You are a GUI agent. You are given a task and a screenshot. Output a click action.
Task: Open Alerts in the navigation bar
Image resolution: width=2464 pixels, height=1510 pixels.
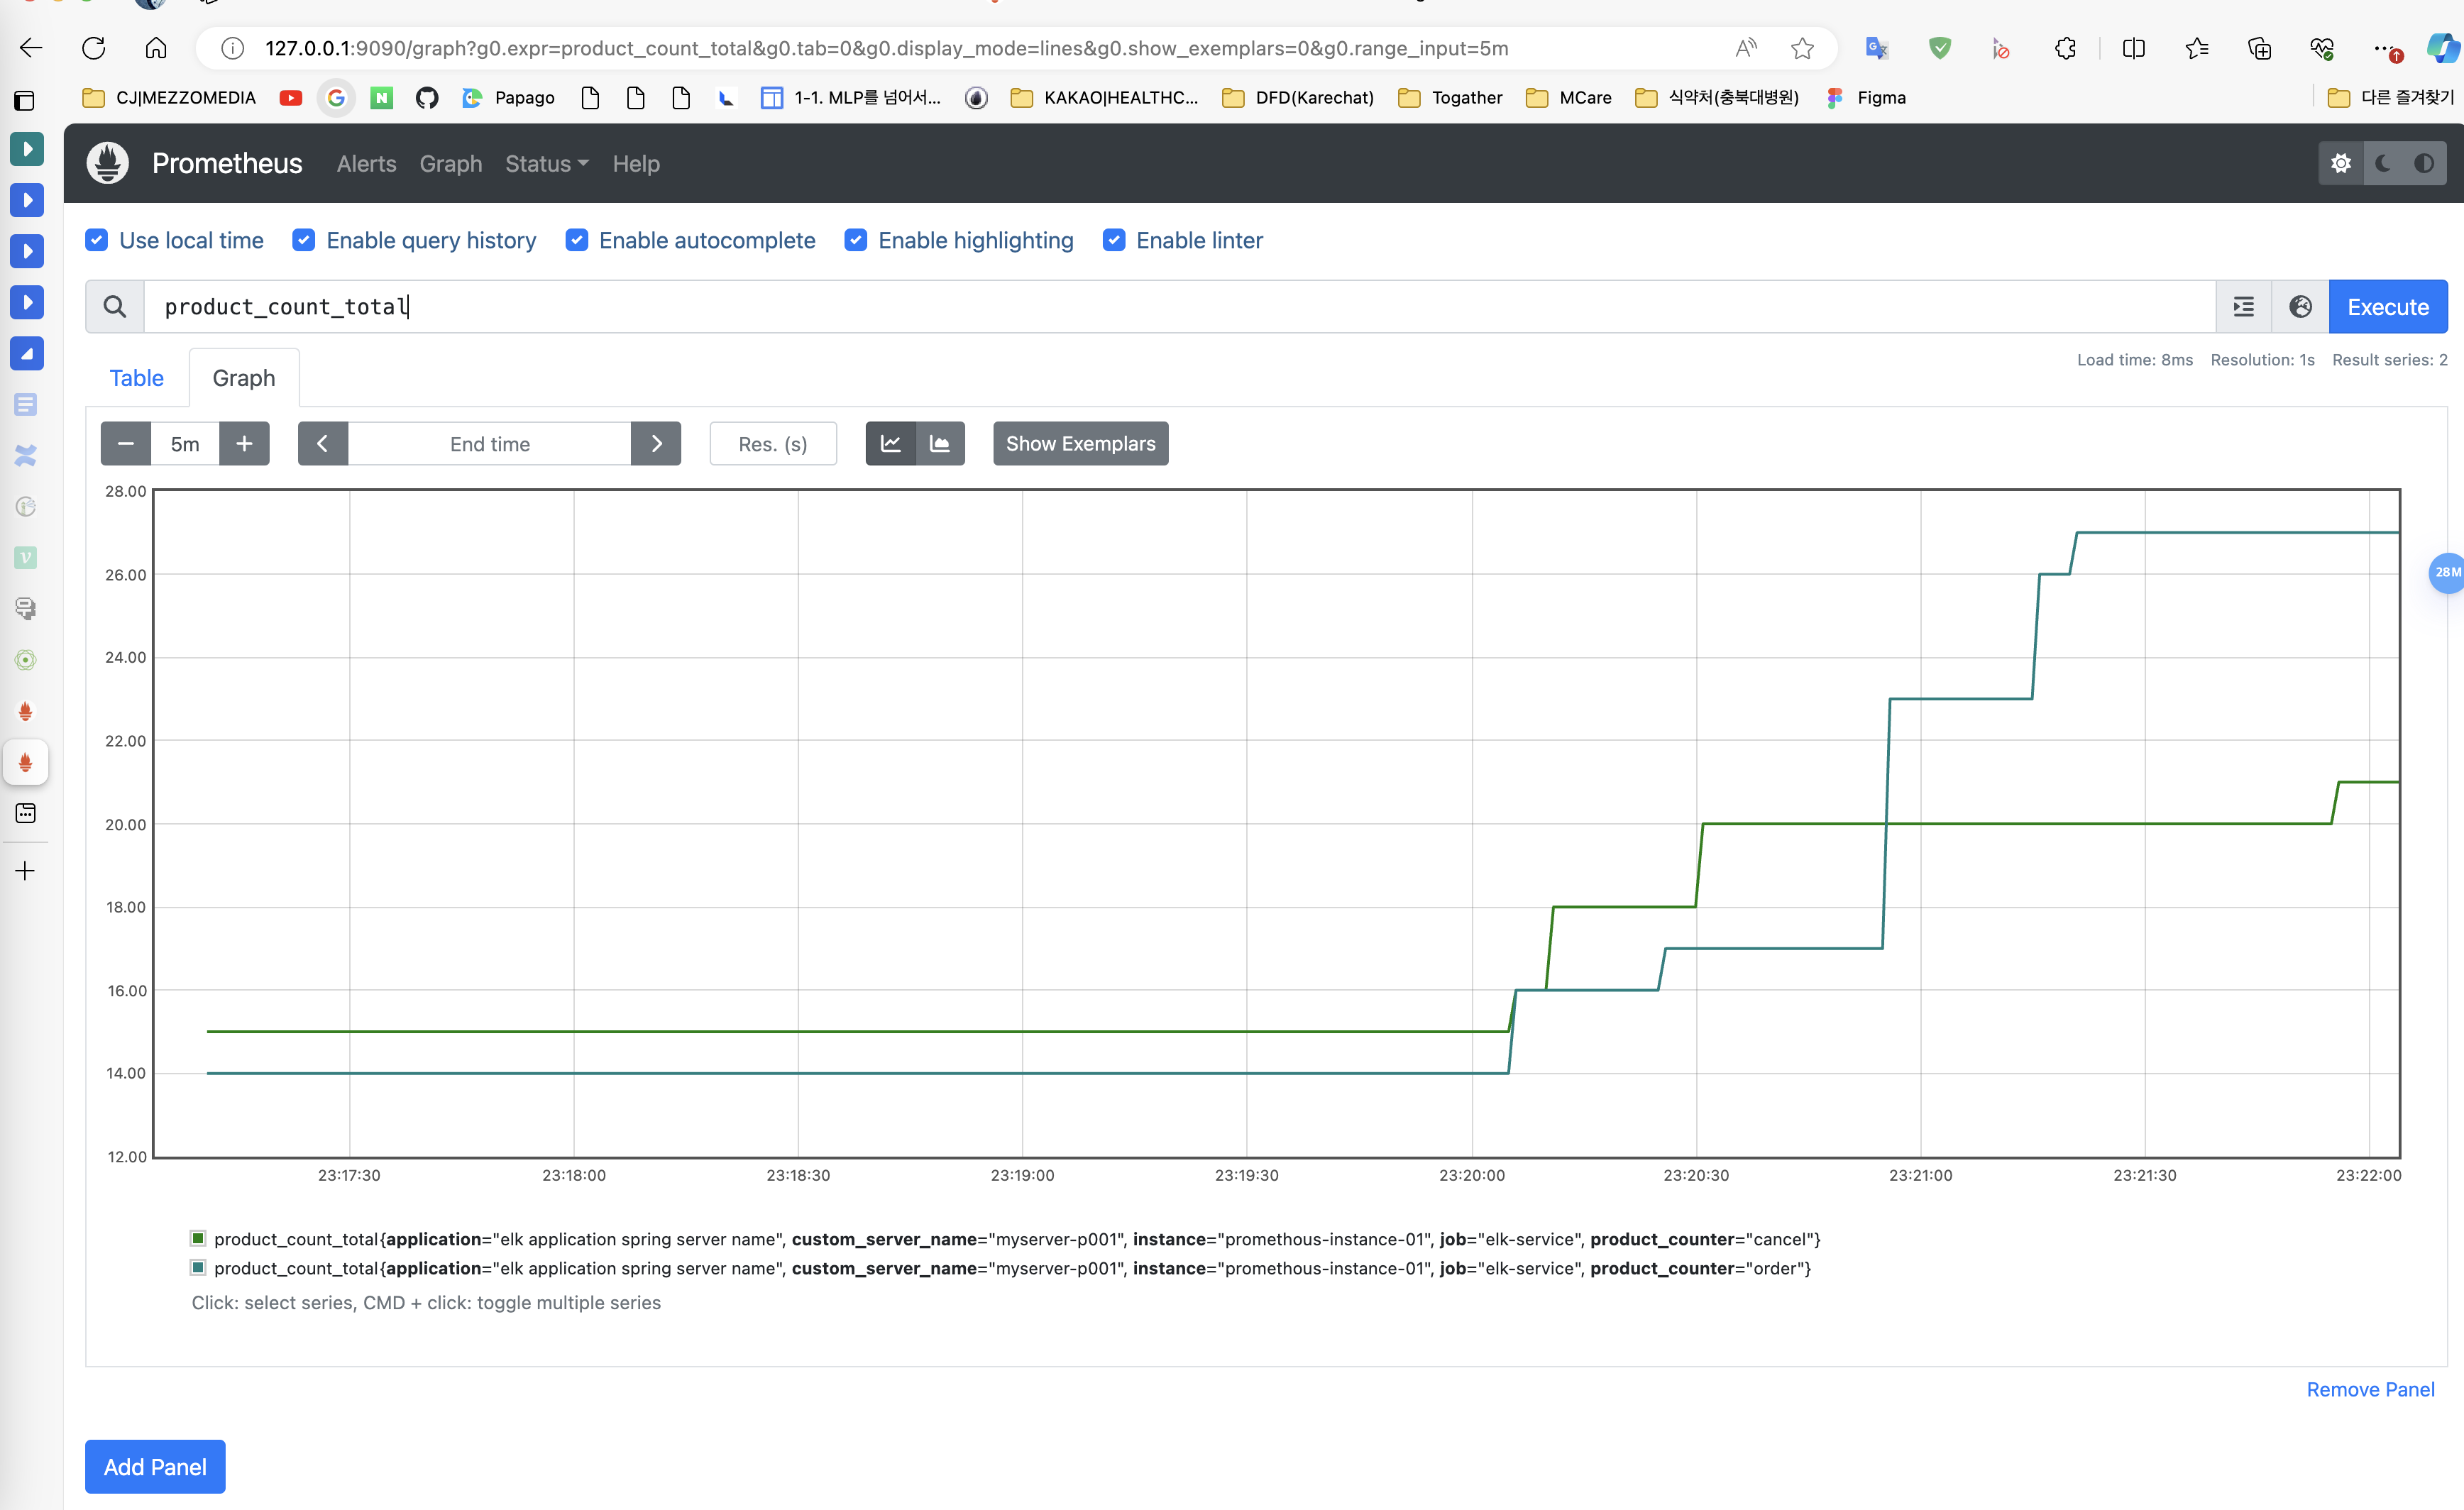(366, 163)
